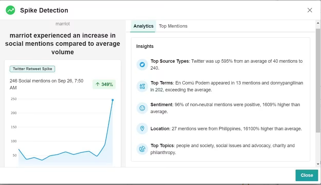Click the Twitter icon beside Top Source Types
321x185 pixels.
tap(142, 64)
